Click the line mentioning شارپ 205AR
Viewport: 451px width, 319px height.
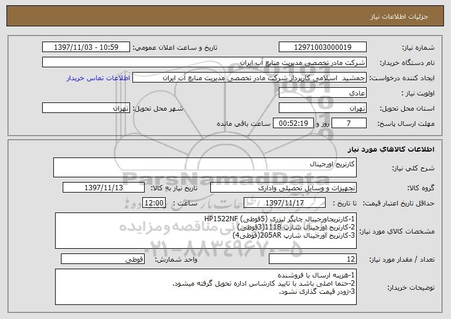coord(293,235)
